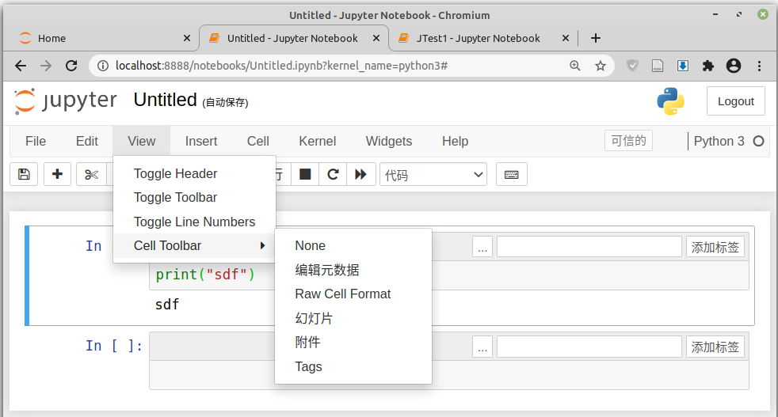Insert a cell below with plus icon
Screen dimensions: 778x417
click(57, 174)
